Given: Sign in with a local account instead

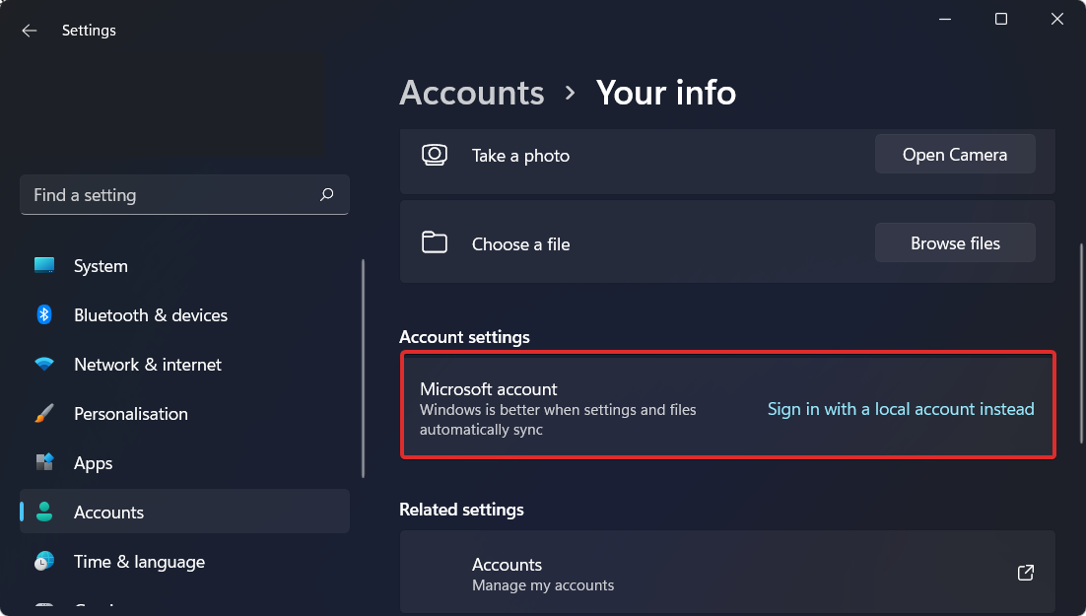Looking at the screenshot, I should pos(901,409).
